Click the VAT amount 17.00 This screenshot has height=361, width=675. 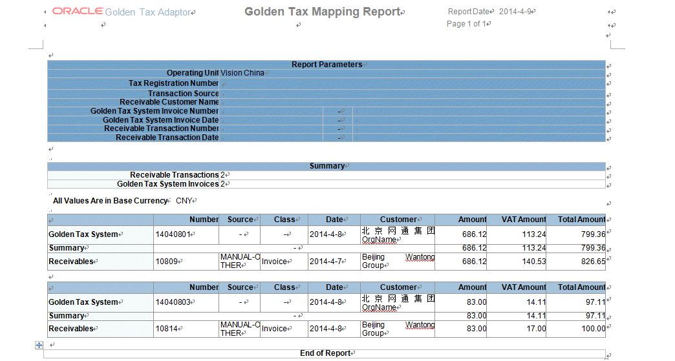pos(537,329)
